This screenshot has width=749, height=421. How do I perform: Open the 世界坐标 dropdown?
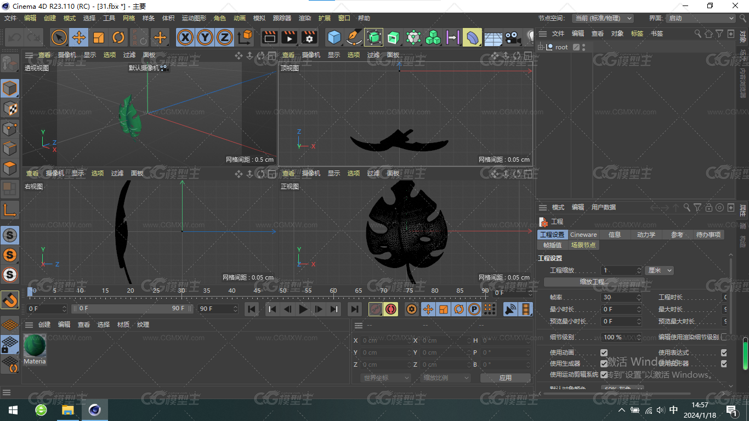tap(386, 378)
